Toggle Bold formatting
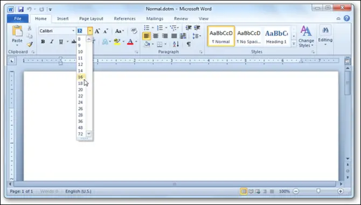361x205 pixels. 43,42
